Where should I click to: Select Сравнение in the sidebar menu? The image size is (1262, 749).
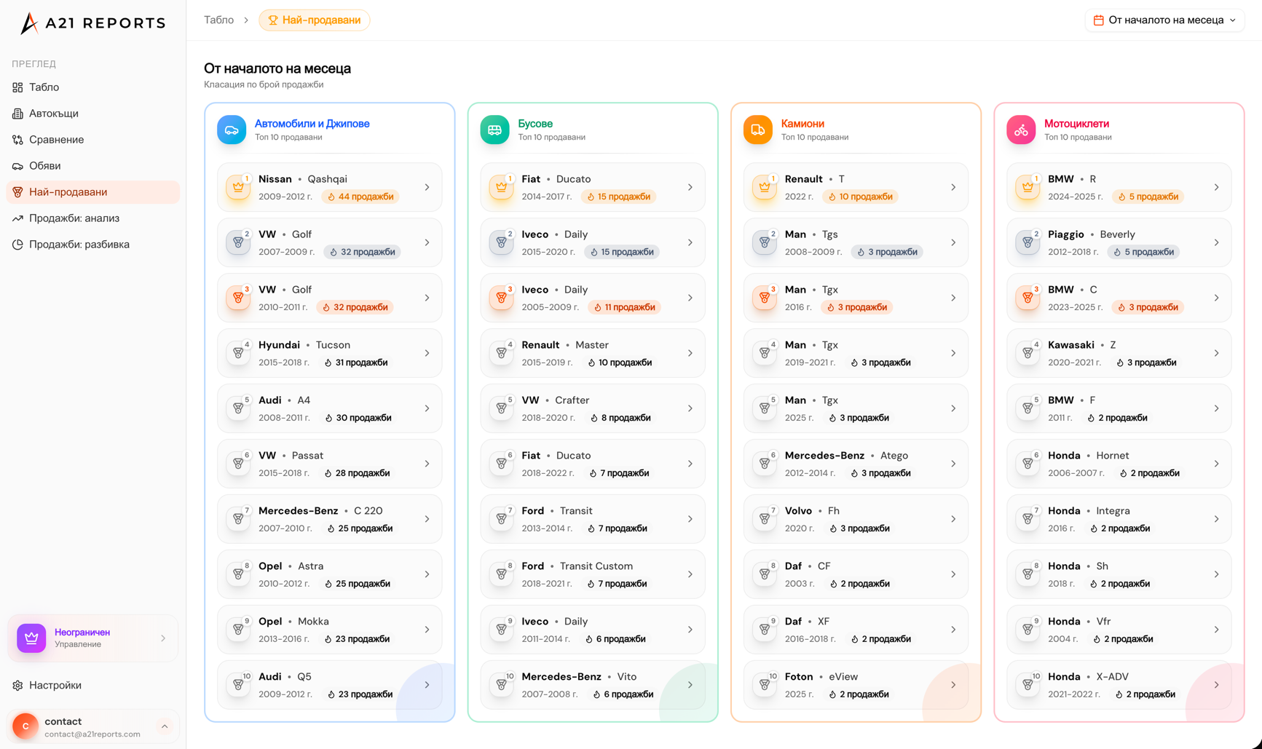click(57, 140)
